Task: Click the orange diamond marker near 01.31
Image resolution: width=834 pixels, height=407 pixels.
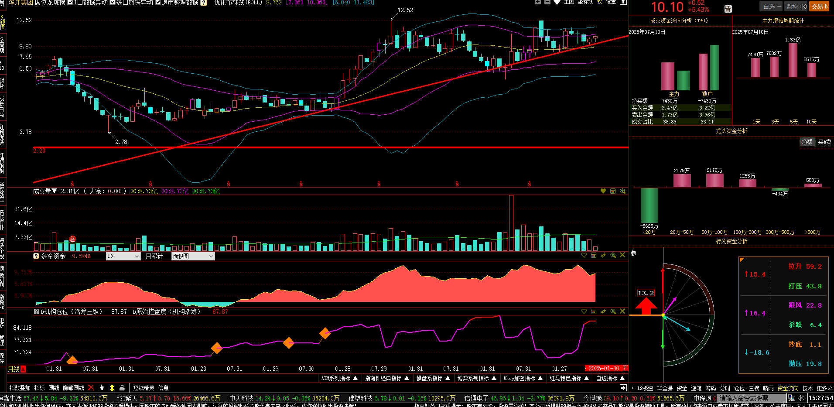Action: point(72,361)
